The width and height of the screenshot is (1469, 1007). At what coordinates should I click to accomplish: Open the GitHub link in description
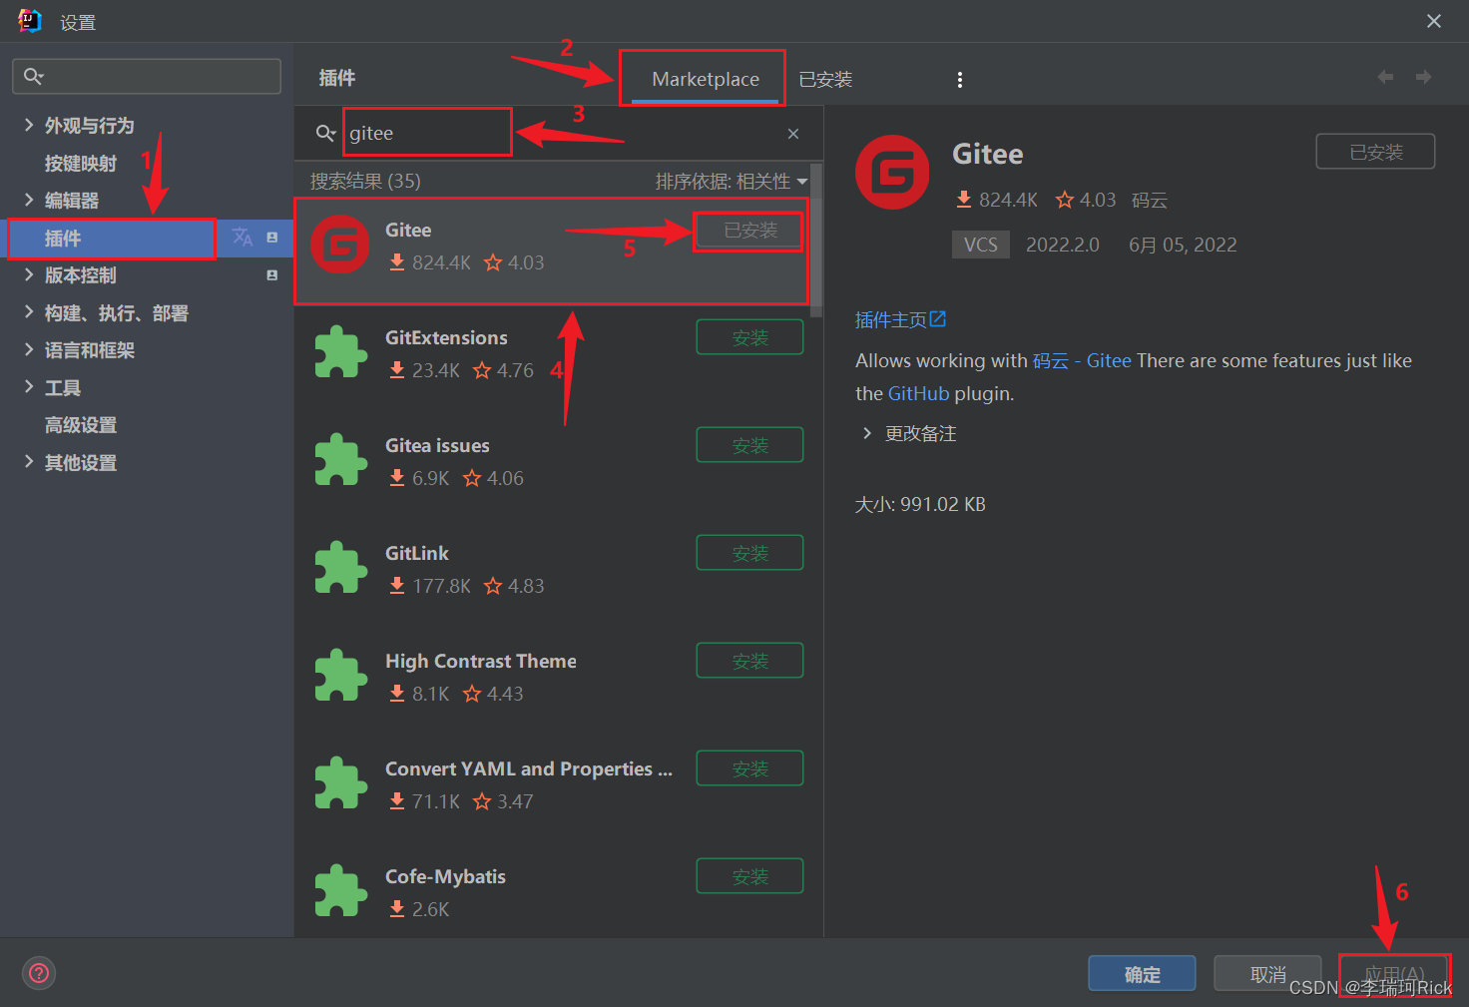point(918,393)
